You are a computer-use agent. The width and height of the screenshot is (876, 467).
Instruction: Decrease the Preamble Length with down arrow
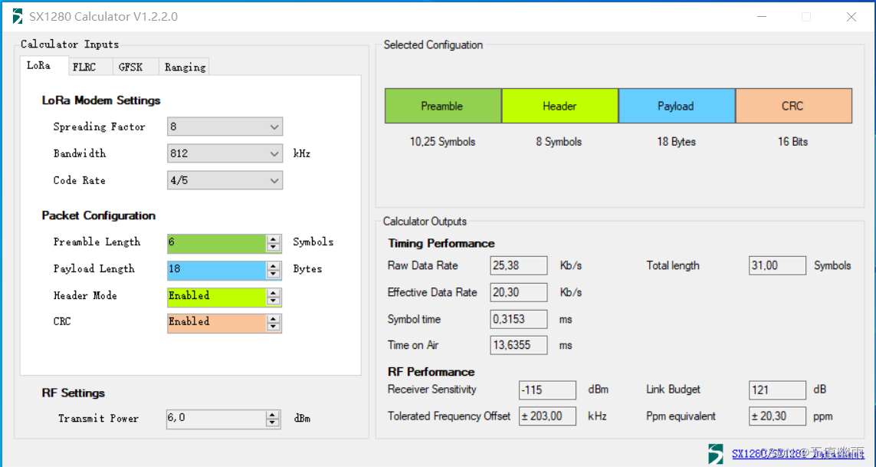pos(273,247)
